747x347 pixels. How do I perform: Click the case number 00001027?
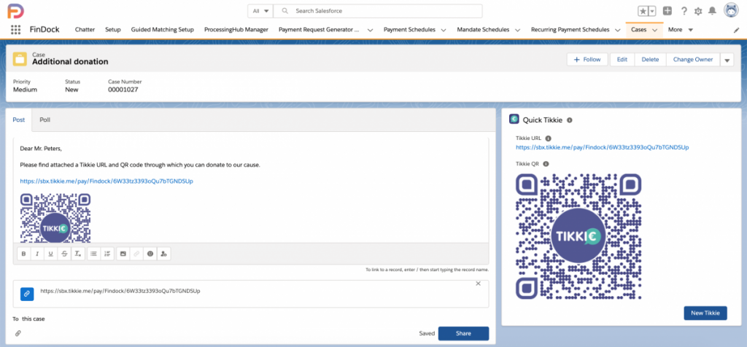pos(123,89)
